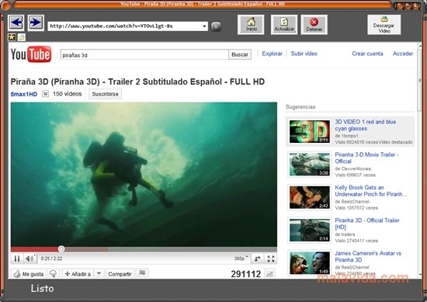
Task: Click 'Visto 2740411 veces' text
Action: (x=356, y=241)
